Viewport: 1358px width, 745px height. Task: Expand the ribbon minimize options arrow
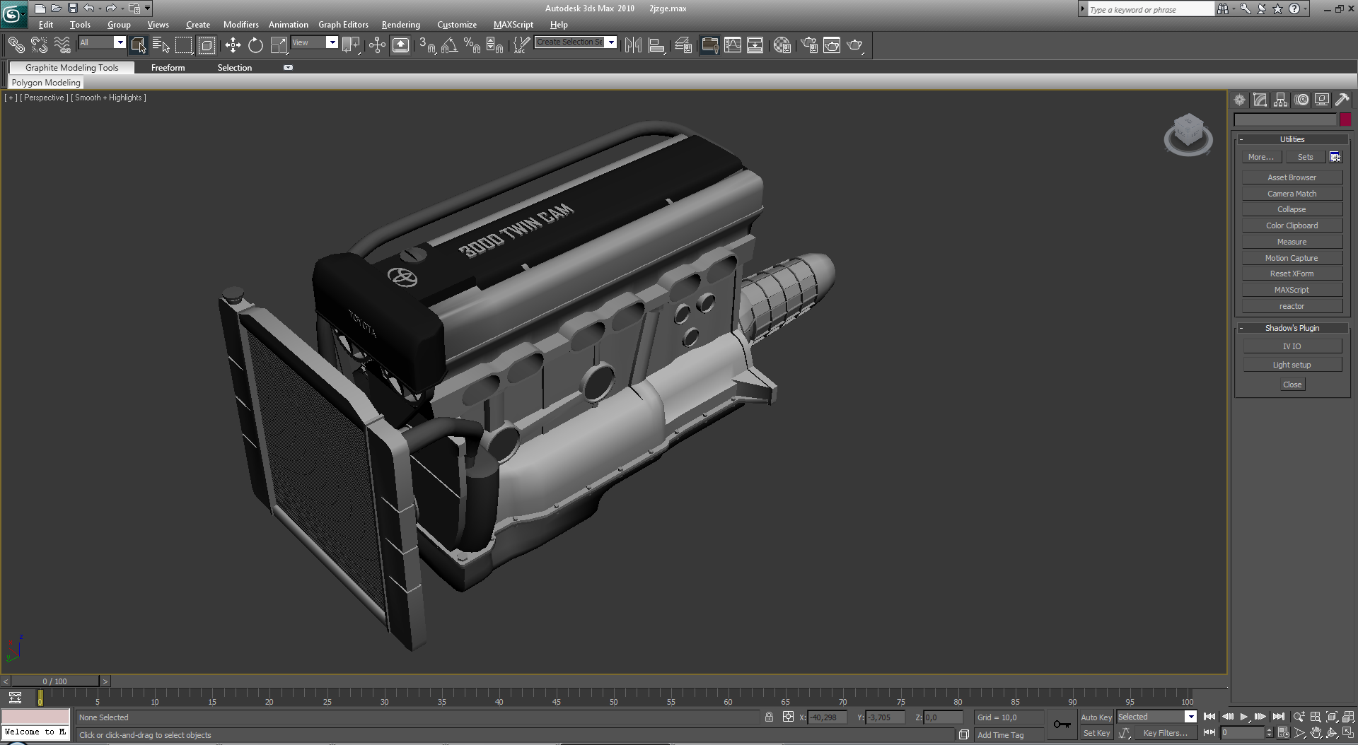click(x=288, y=68)
